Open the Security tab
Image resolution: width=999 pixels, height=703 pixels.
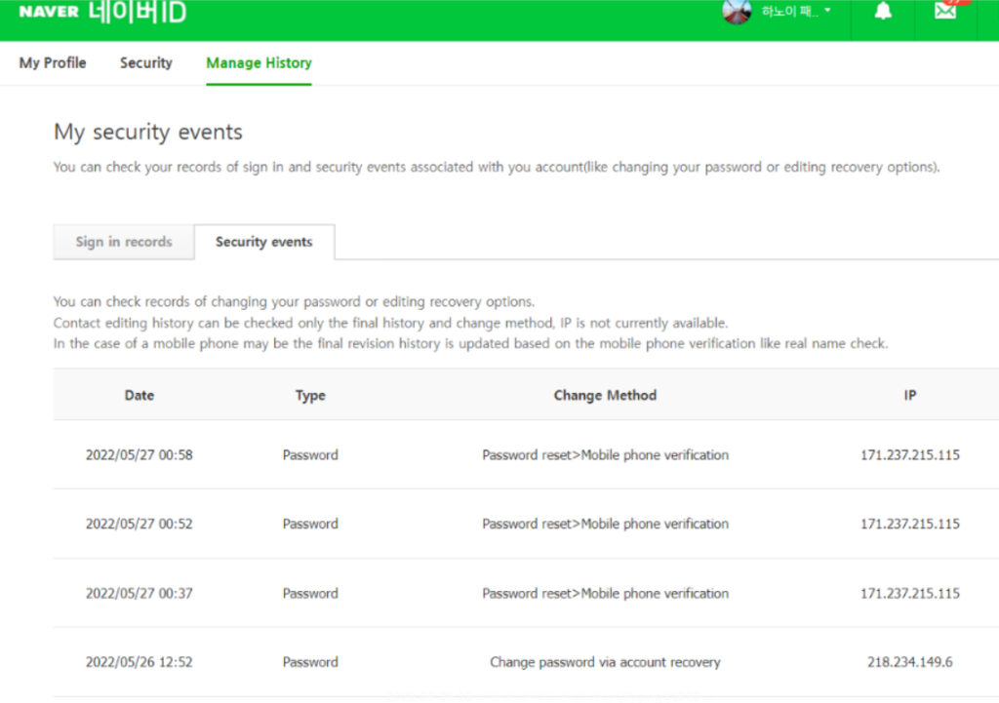click(146, 63)
